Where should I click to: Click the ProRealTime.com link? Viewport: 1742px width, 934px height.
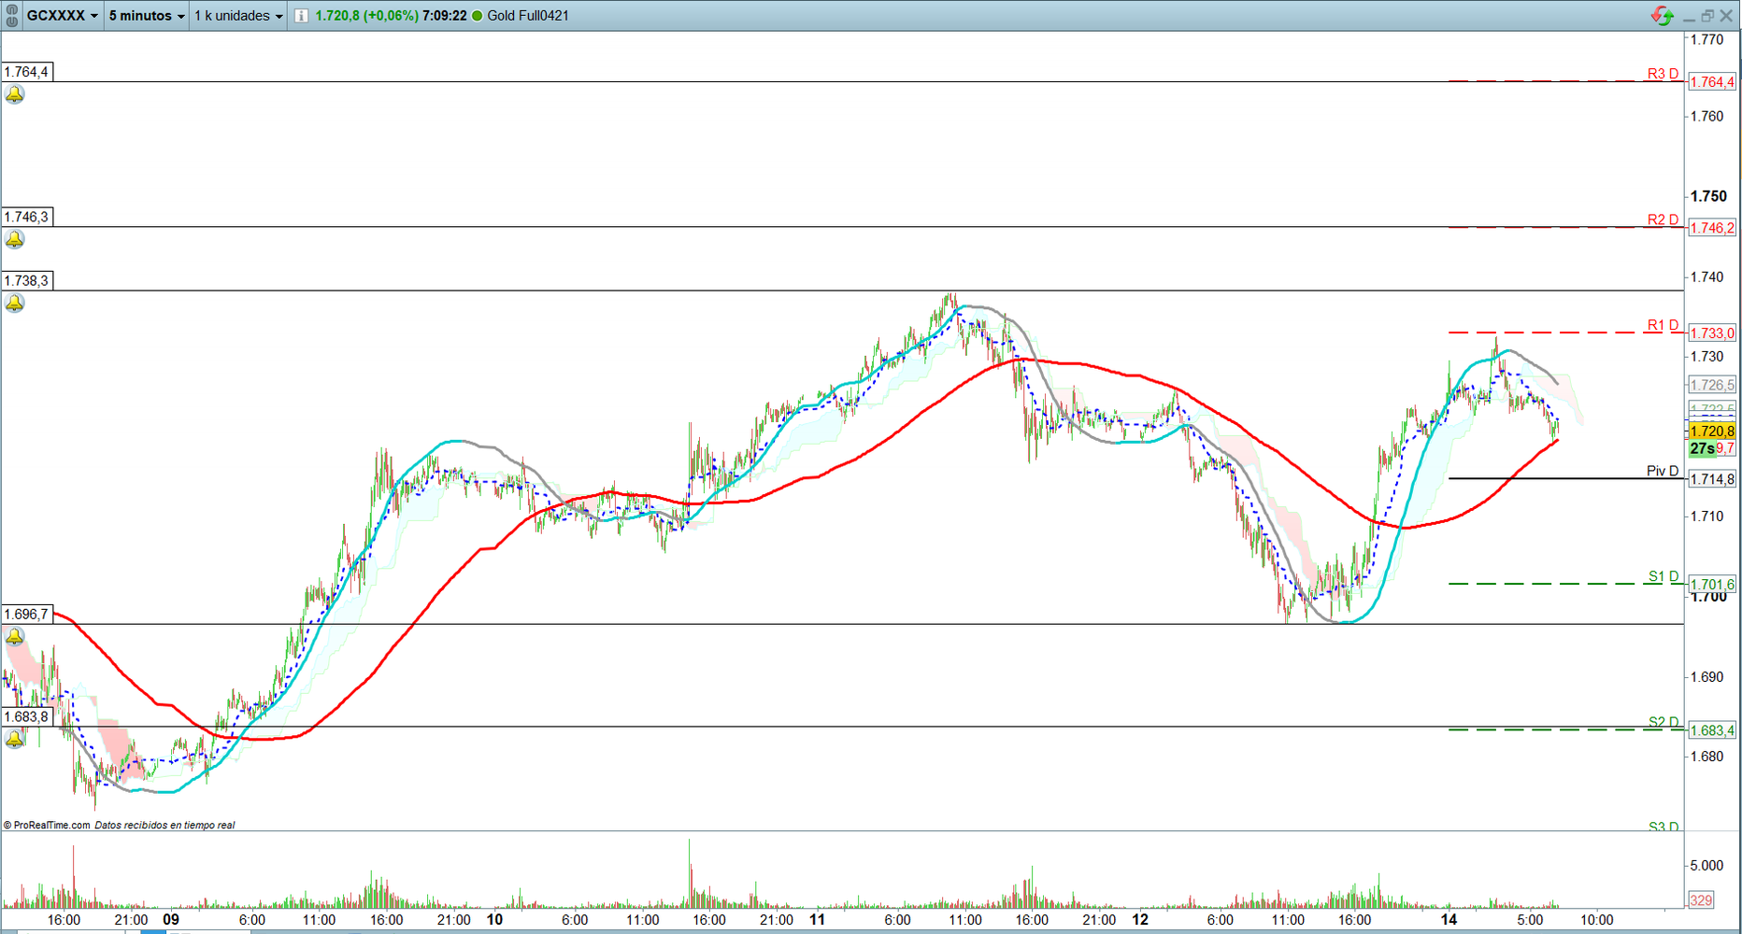pos(51,825)
